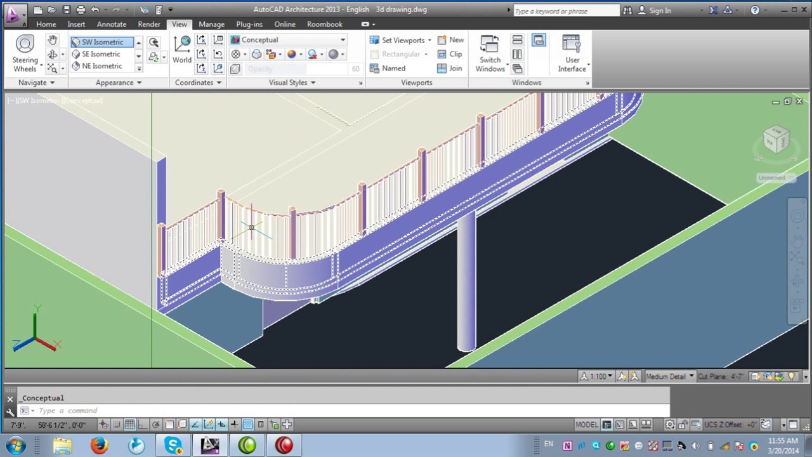This screenshot has width=812, height=457.
Task: Click the keyword search field
Action: pyautogui.click(x=566, y=11)
